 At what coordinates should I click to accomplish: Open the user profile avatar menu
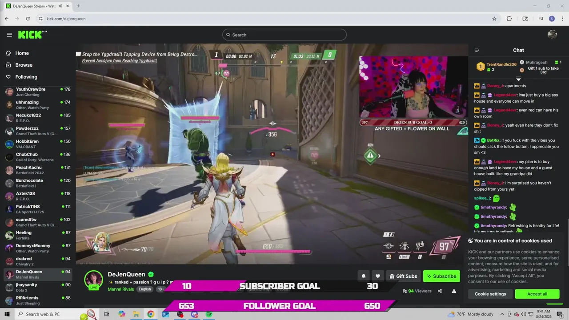[553, 35]
